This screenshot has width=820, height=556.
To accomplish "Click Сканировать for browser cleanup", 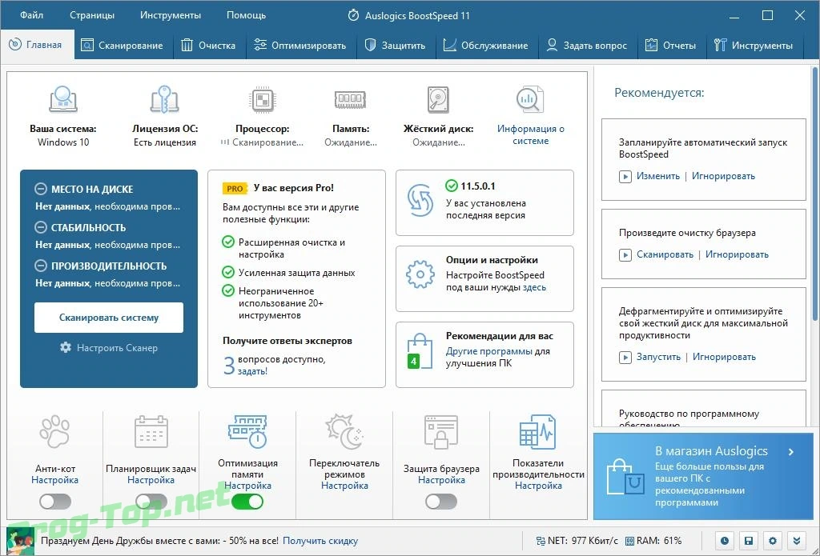I will [665, 254].
